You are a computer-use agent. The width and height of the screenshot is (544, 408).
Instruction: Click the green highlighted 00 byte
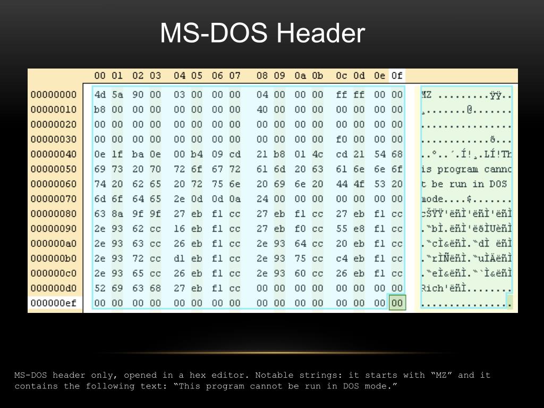click(x=397, y=303)
